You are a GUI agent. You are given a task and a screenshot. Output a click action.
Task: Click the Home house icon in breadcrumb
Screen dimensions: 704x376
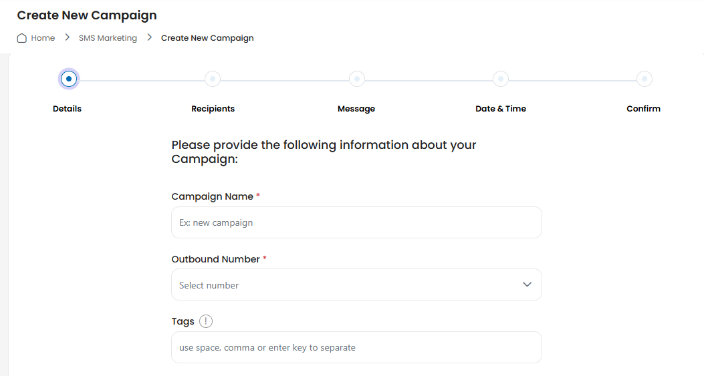21,38
